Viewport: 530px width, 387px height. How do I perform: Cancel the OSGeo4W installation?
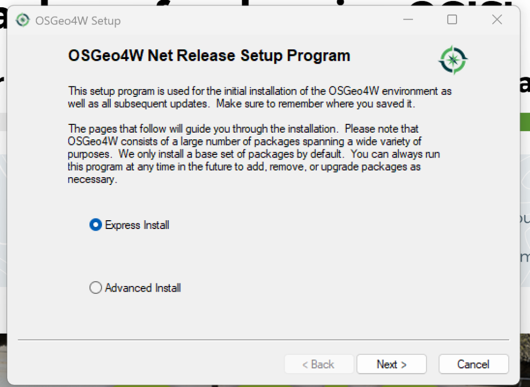pyautogui.click(x=473, y=364)
